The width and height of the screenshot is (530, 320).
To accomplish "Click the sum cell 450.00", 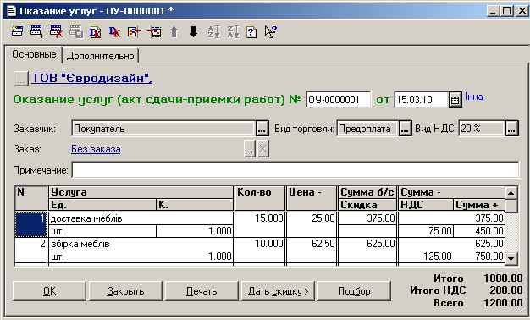I will pos(479,231).
